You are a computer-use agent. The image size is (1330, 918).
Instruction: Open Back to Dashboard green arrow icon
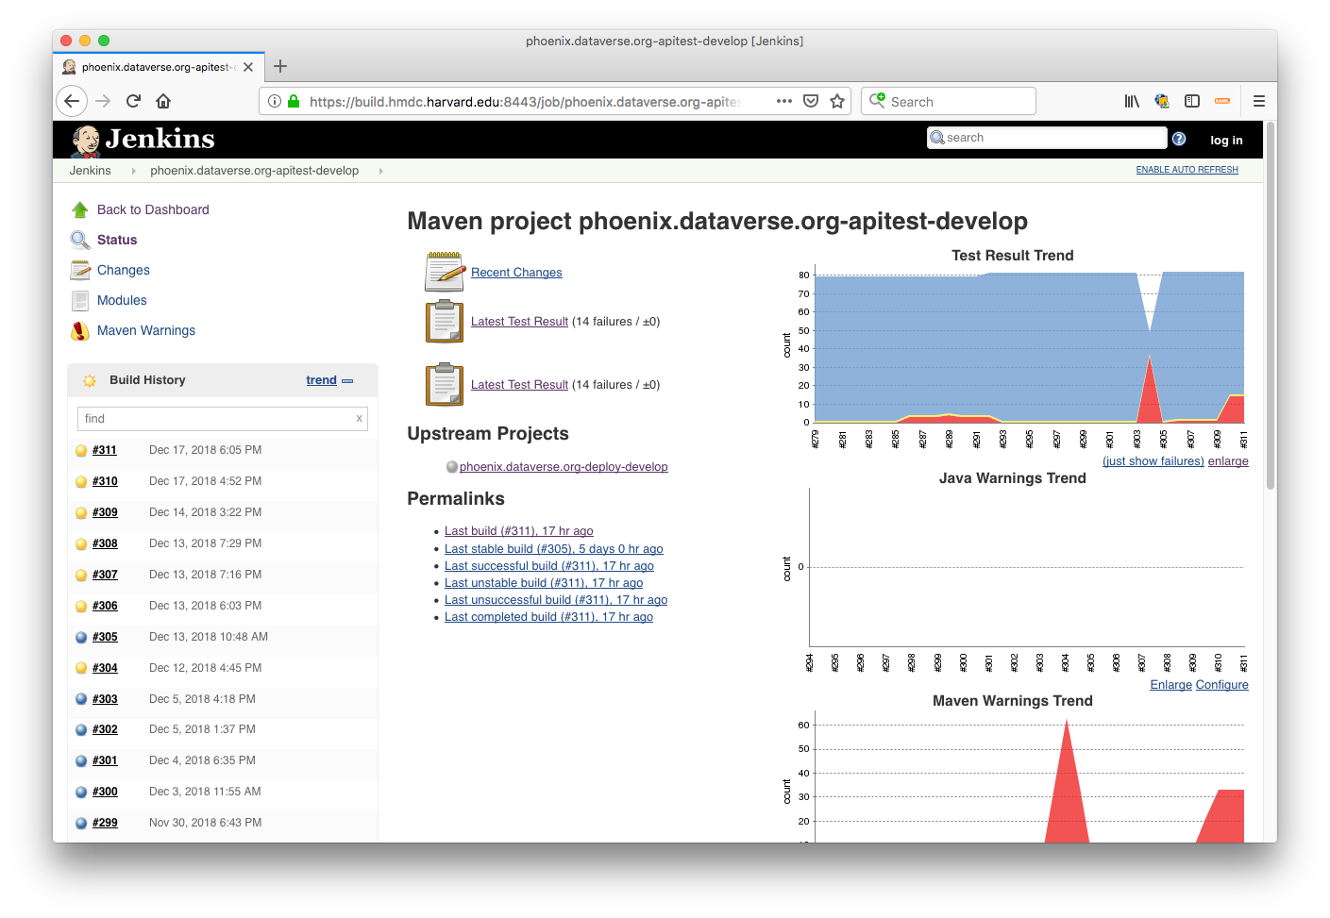(80, 209)
